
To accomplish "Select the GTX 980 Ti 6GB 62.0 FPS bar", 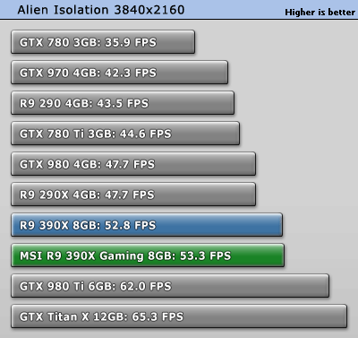I will coord(170,286).
